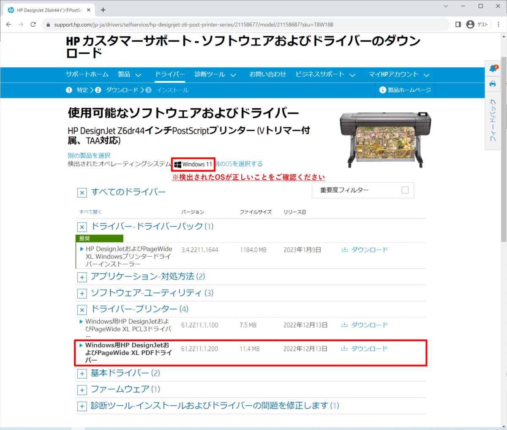Click the リリース日 column header

(x=295, y=212)
